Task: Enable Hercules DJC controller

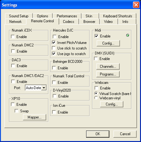Action: (x=55, y=37)
